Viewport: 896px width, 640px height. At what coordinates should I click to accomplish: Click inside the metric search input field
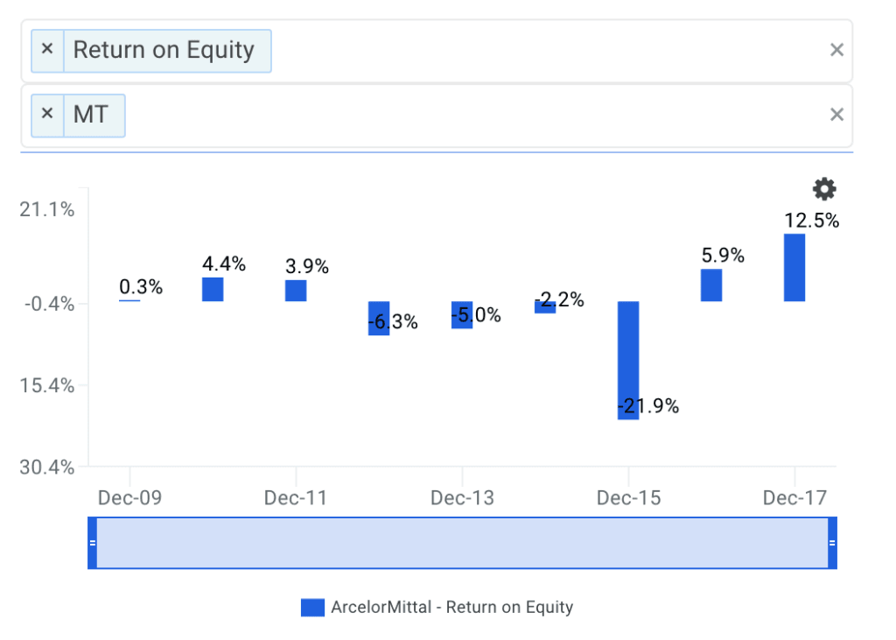542,50
